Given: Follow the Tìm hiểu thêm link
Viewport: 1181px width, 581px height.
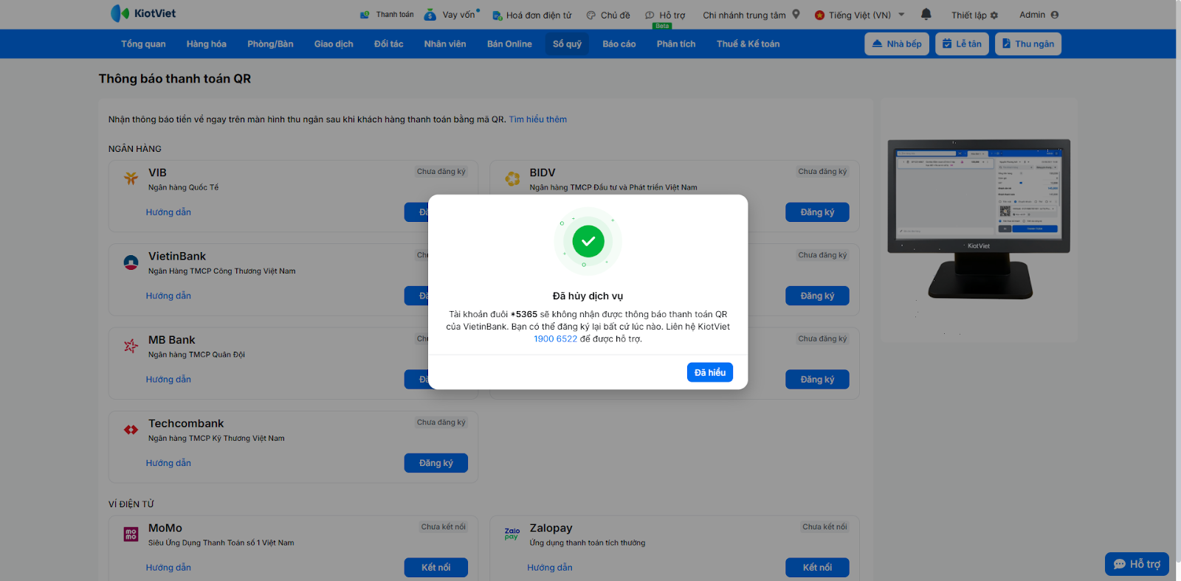Looking at the screenshot, I should (538, 119).
